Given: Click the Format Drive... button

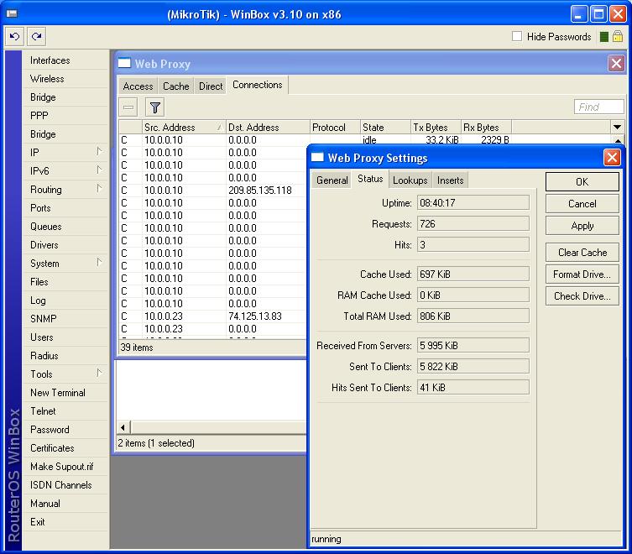Looking at the screenshot, I should point(582,274).
